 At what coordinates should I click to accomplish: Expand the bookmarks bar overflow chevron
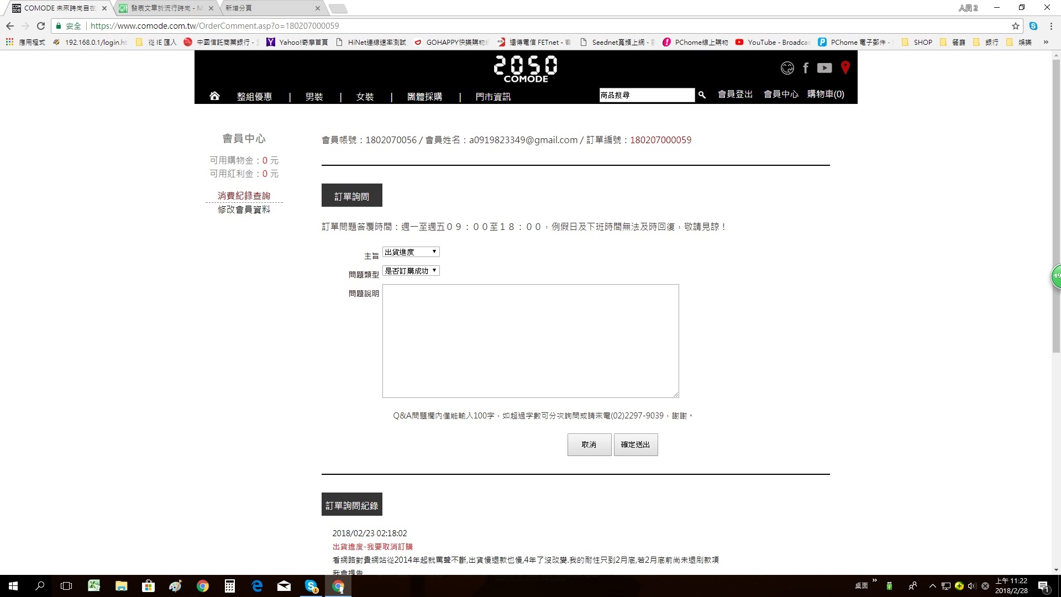(1046, 42)
